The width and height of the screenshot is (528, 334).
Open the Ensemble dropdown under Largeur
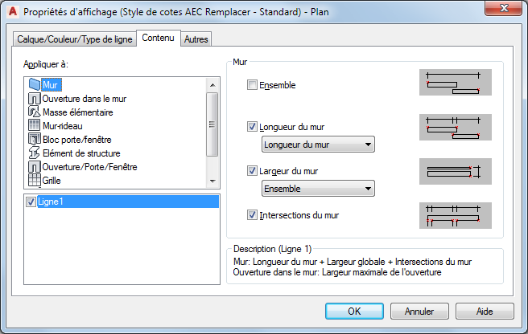pos(319,189)
